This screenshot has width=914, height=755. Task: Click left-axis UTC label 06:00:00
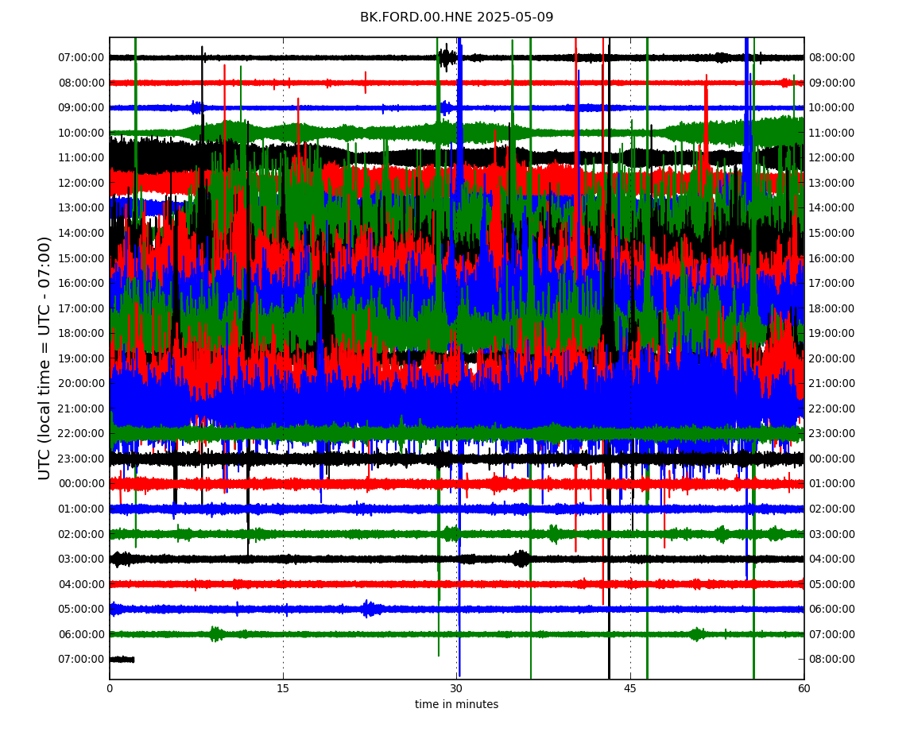[x=82, y=634]
